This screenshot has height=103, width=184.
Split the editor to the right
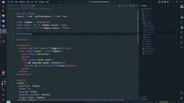[133, 6]
